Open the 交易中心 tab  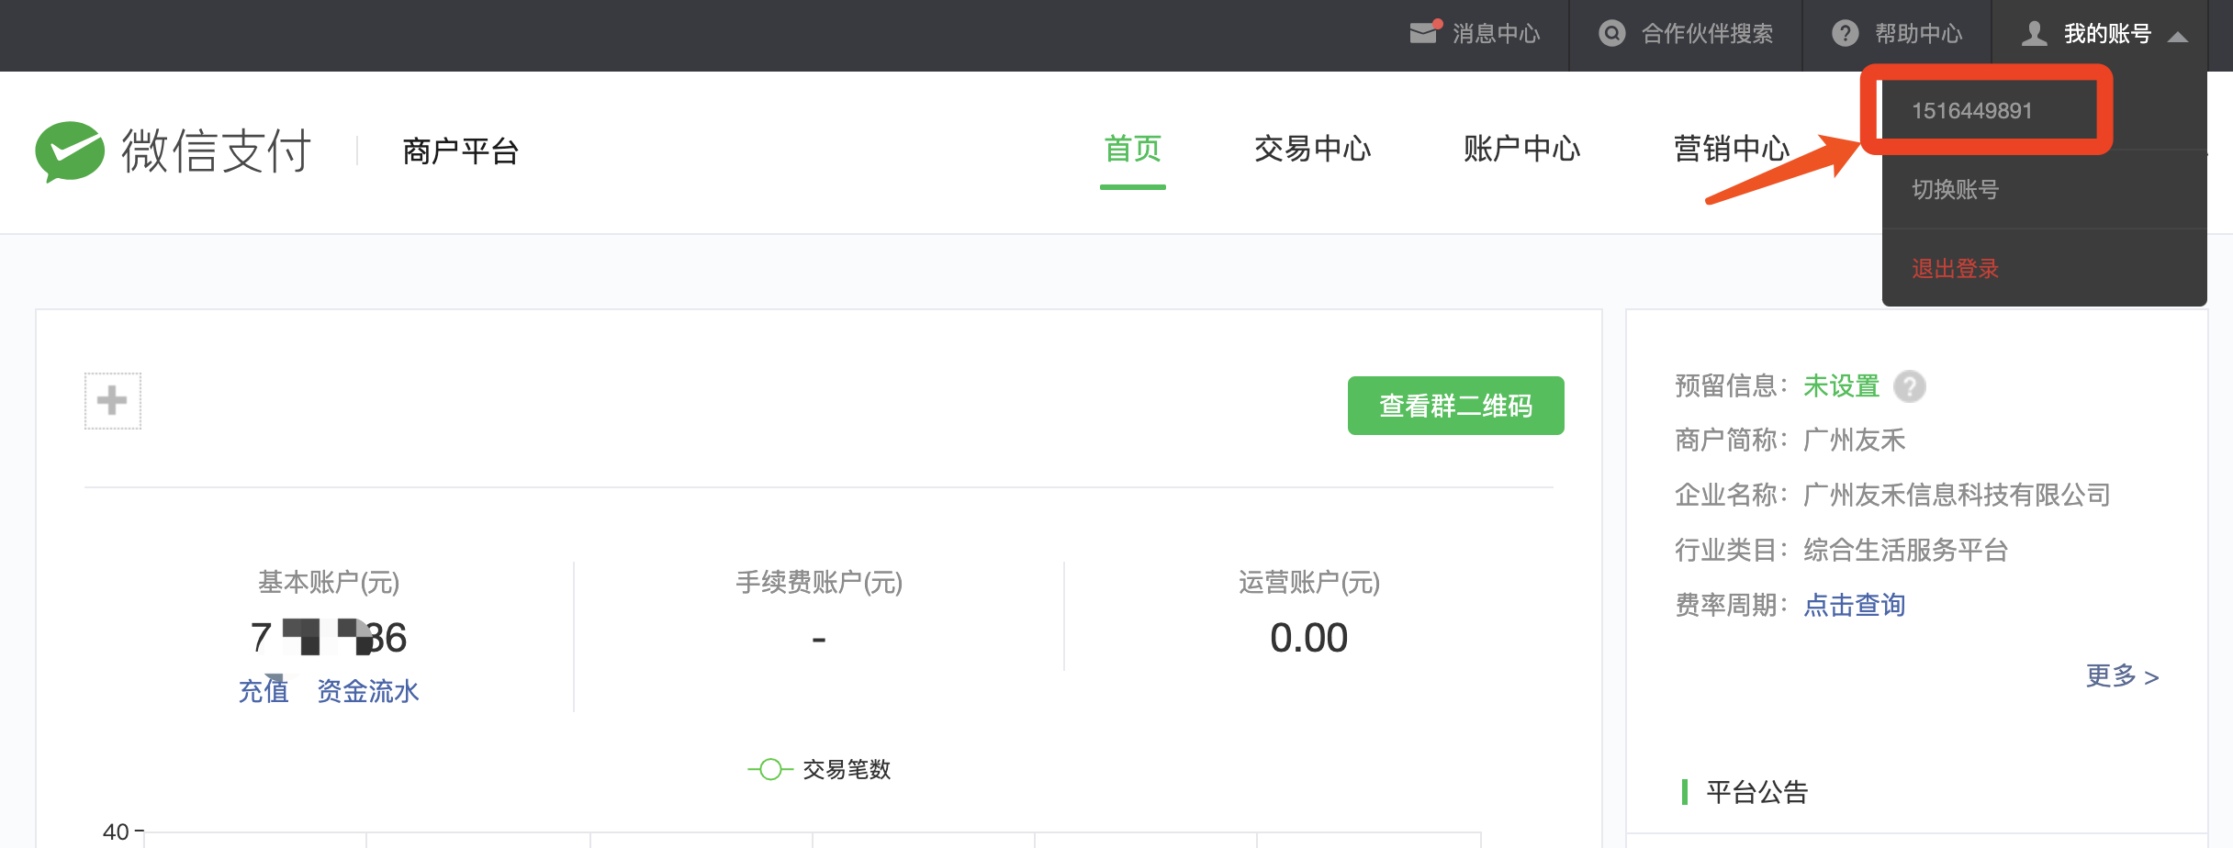coord(1312,149)
